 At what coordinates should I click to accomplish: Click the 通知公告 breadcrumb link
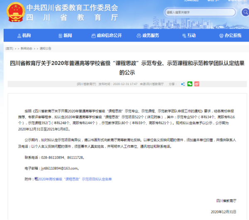coord(45,49)
